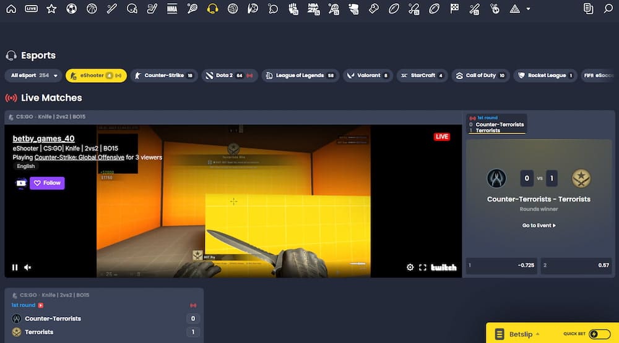Viewport: 619px width, 343px height.
Task: Click Counter-Terrorists row in match card
Action: tap(105, 318)
